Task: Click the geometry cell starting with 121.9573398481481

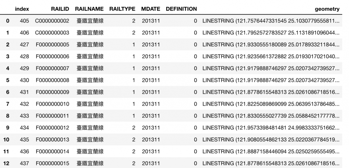Action: coord(271,128)
